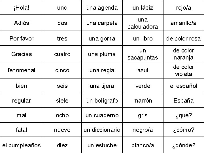Select the un lápiz cell

(x=143, y=8)
